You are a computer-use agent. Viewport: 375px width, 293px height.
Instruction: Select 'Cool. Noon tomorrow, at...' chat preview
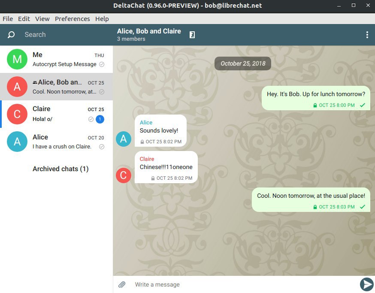tap(64, 92)
